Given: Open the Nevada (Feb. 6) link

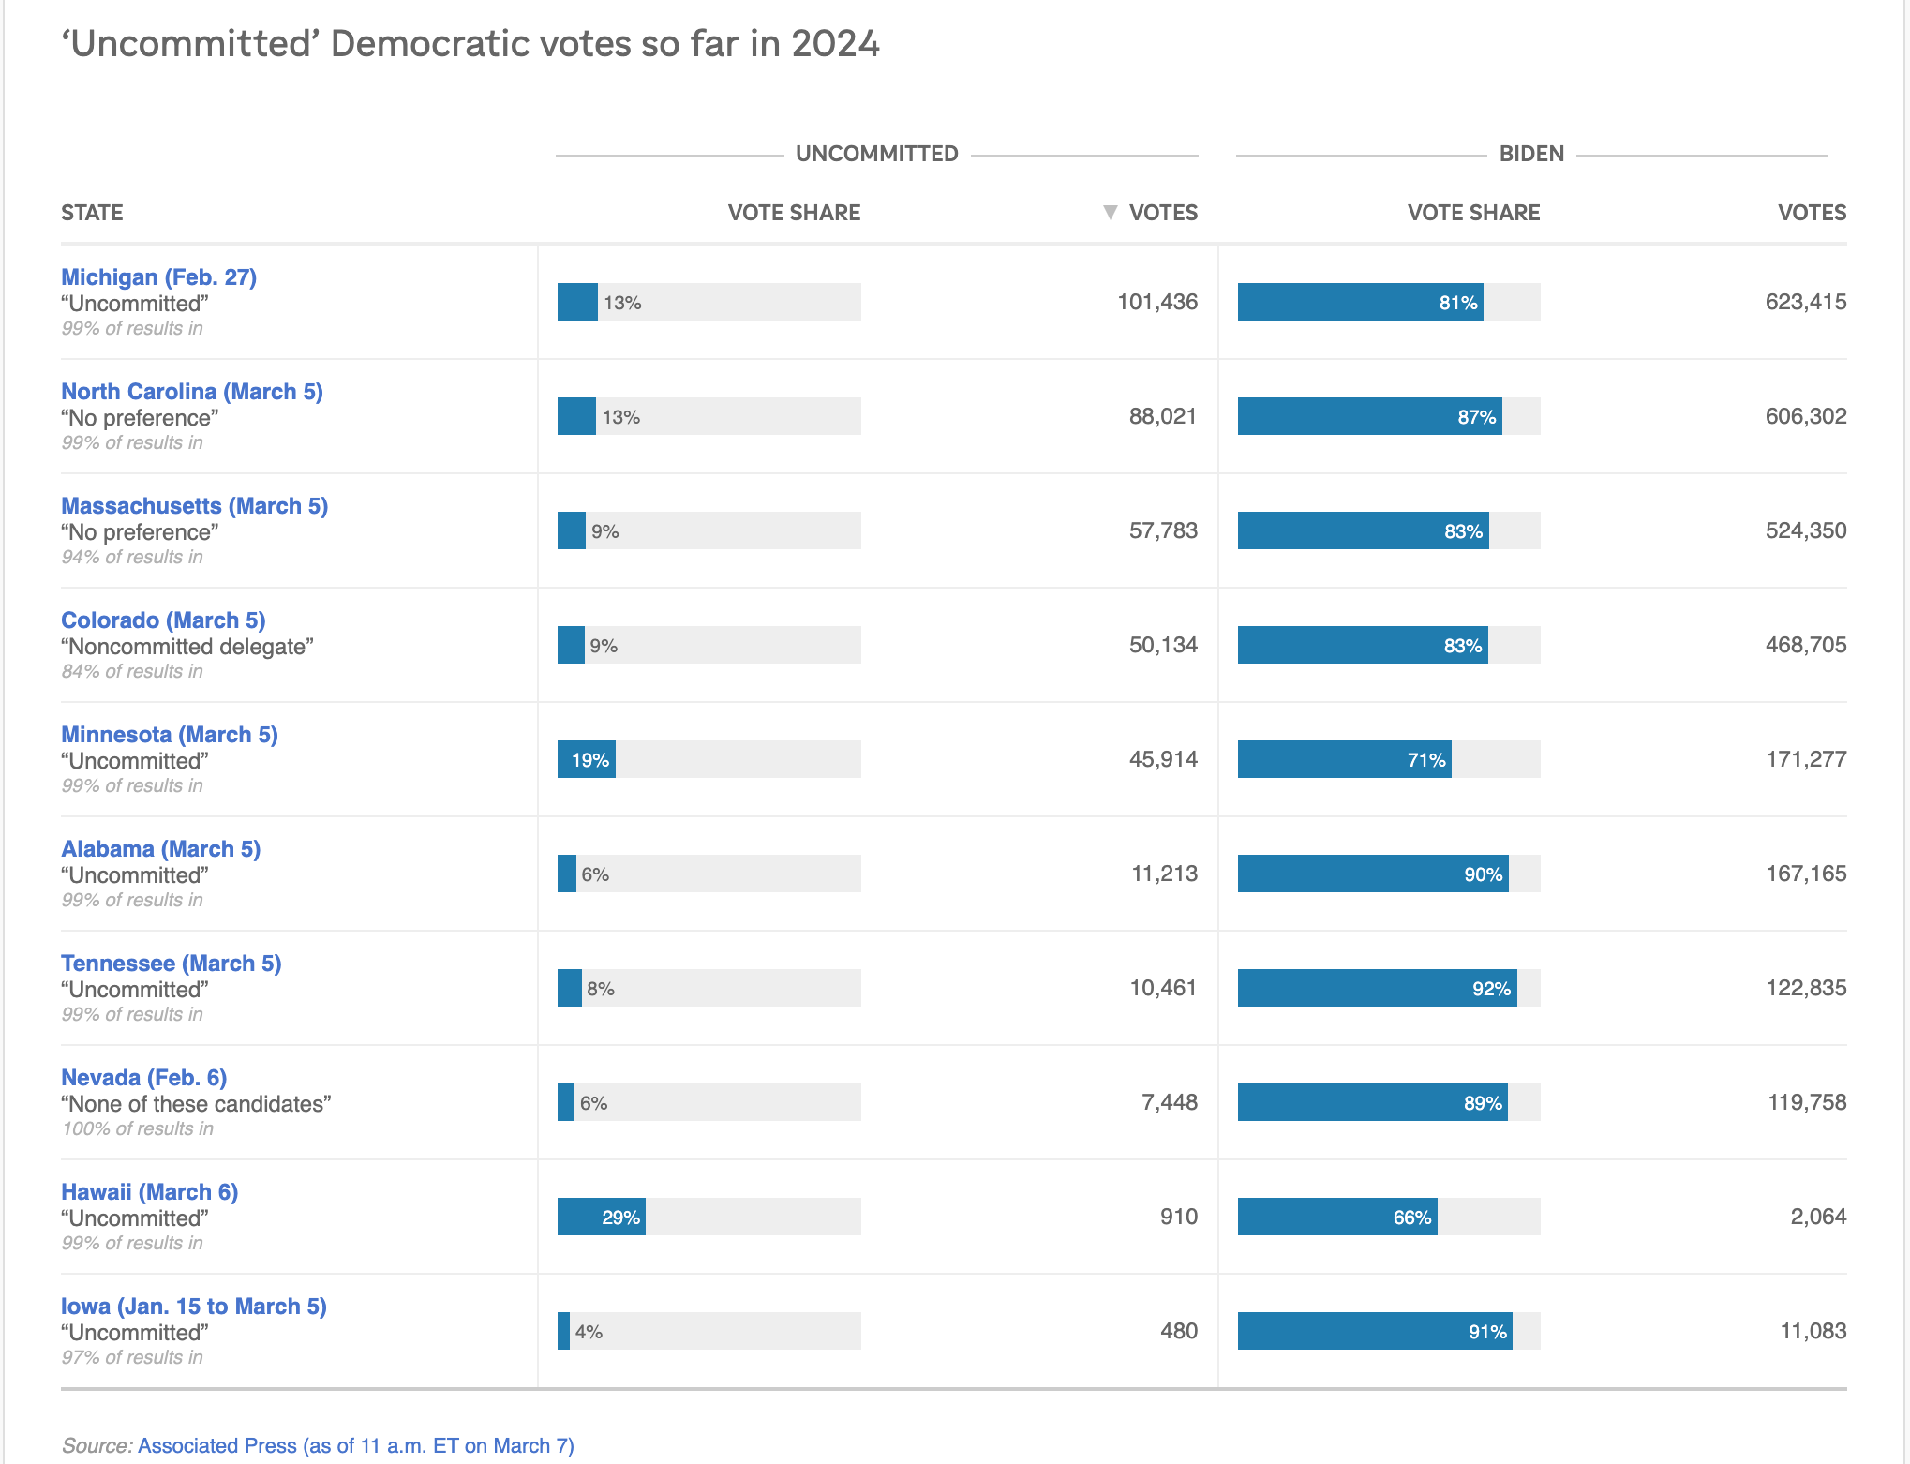Looking at the screenshot, I should [143, 1078].
